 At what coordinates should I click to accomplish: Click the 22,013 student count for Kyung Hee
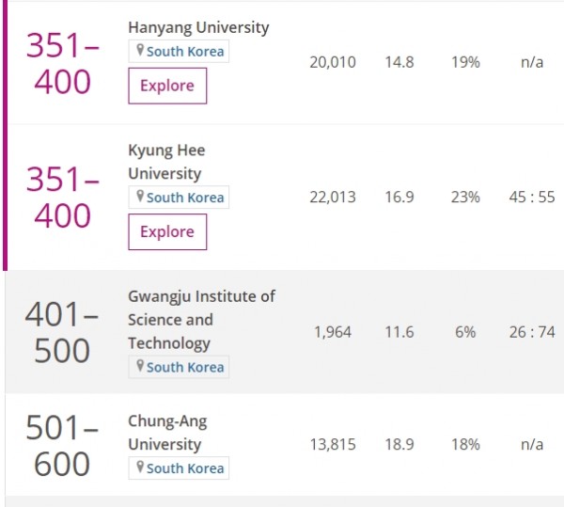click(333, 198)
